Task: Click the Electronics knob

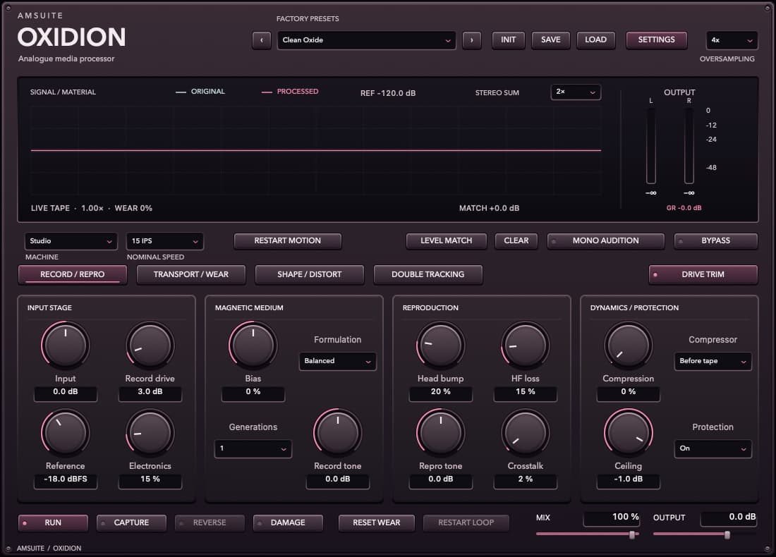Action: [150, 433]
